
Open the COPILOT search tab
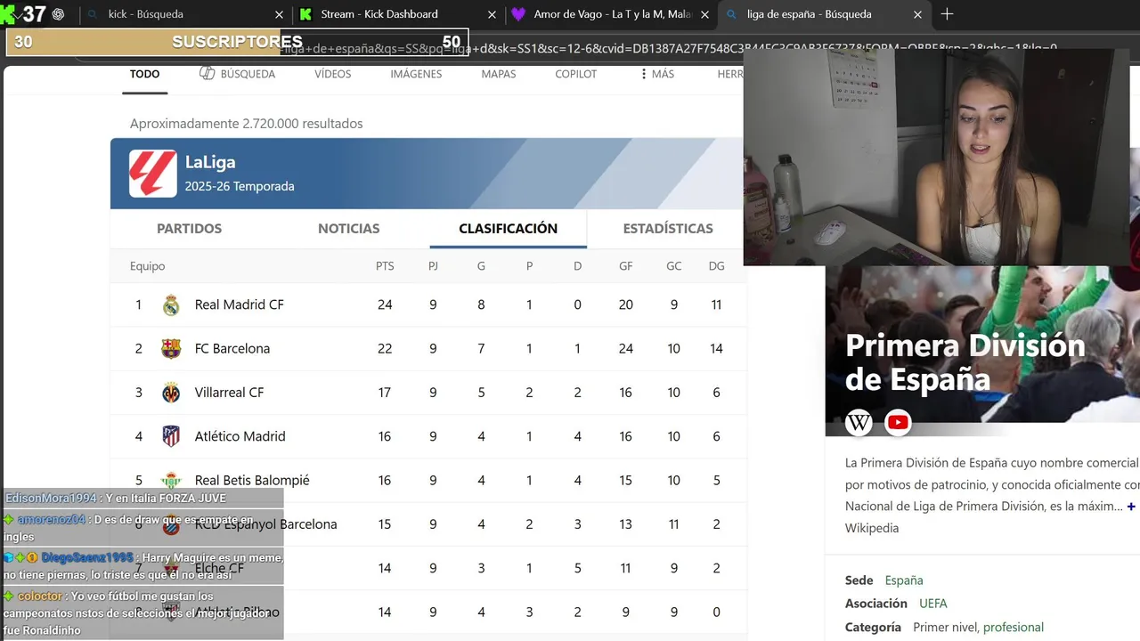point(576,74)
